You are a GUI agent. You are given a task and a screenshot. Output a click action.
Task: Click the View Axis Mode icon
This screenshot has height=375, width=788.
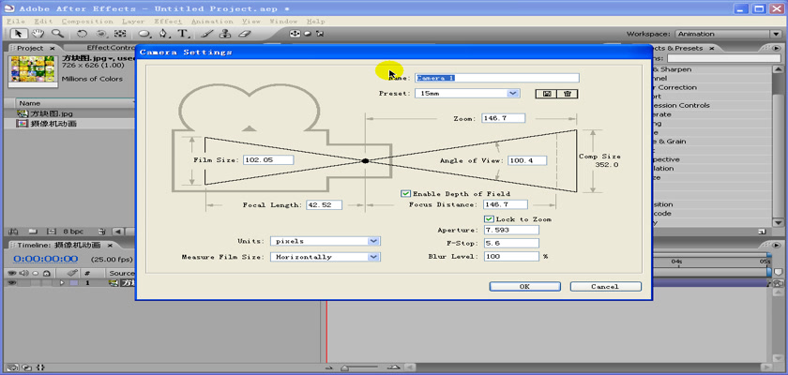[x=319, y=34]
